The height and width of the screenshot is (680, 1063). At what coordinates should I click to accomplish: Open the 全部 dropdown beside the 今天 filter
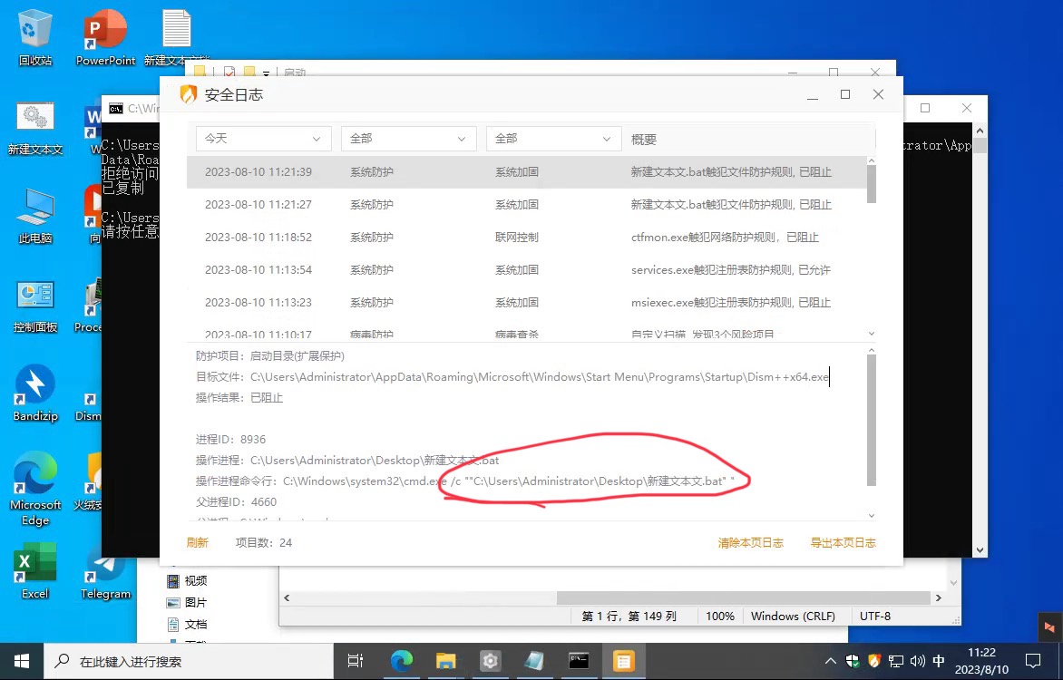[408, 139]
